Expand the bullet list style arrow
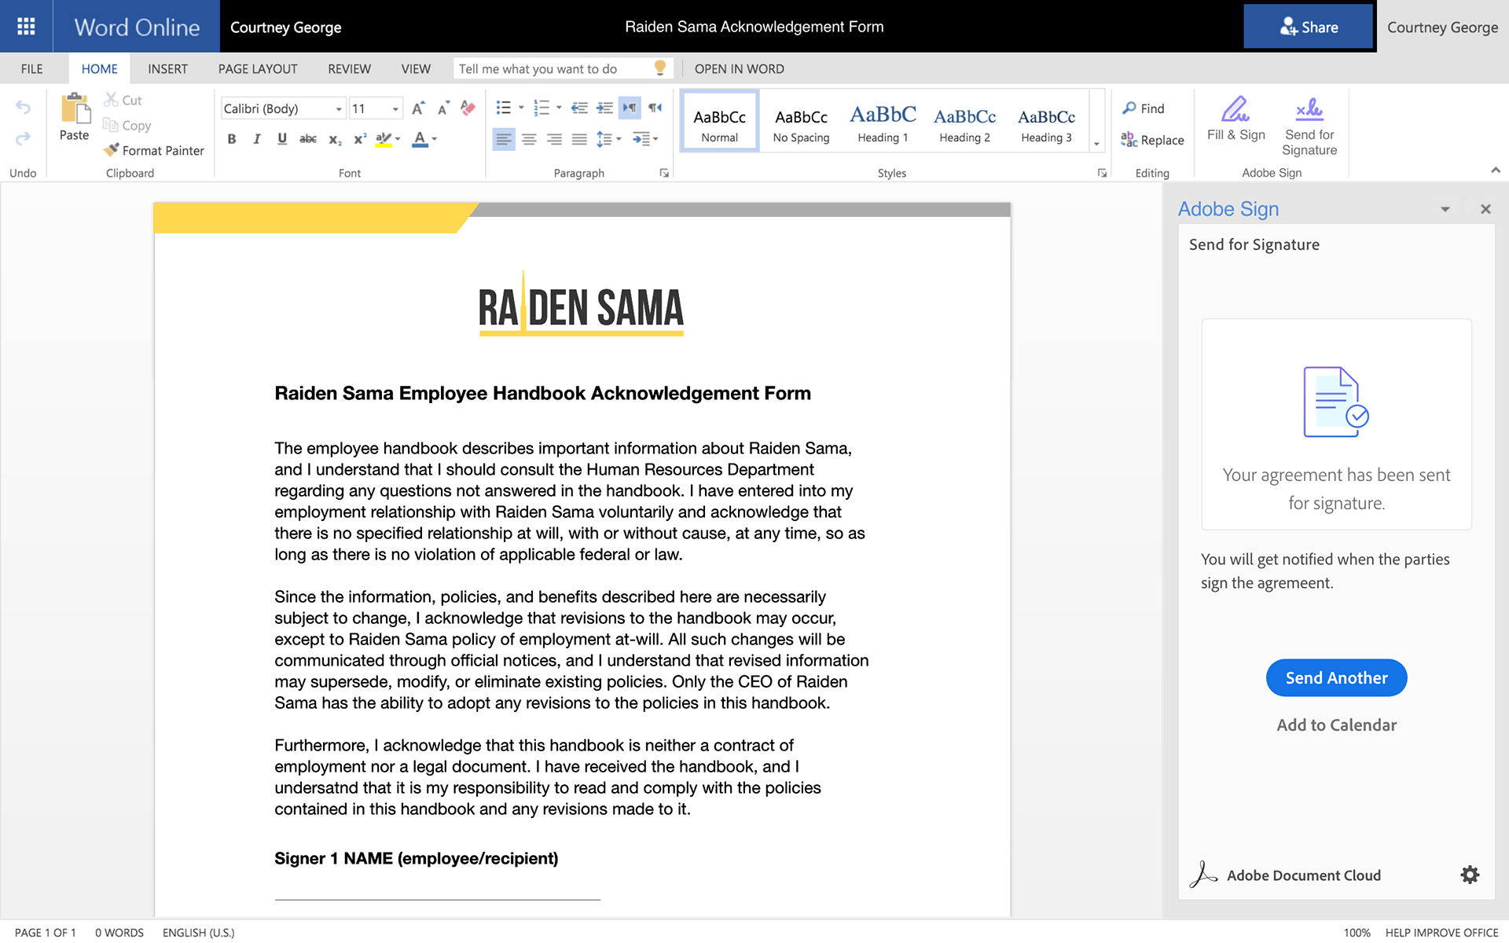 [521, 108]
